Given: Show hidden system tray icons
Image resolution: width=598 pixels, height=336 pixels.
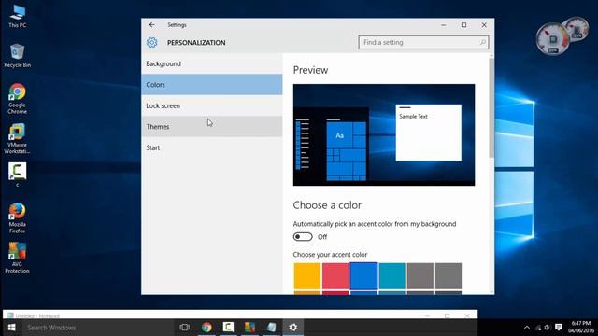Looking at the screenshot, I should 527,328.
